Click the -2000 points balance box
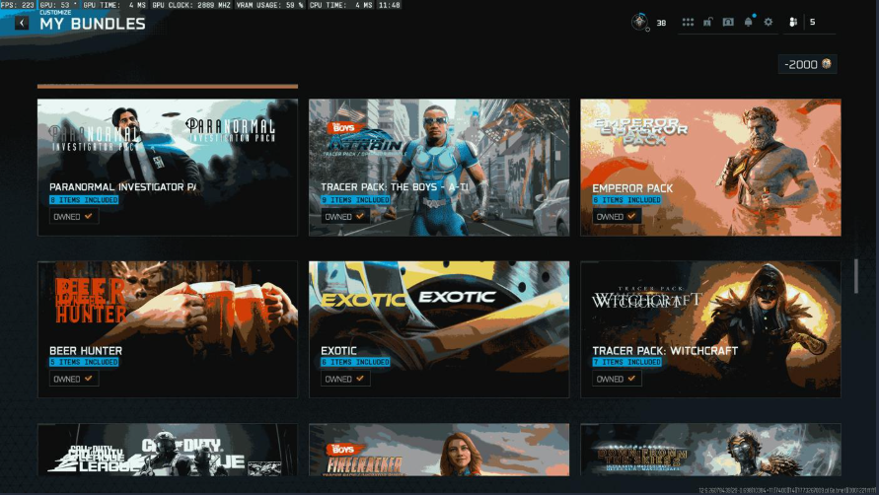The width and height of the screenshot is (879, 495). pyautogui.click(x=807, y=64)
